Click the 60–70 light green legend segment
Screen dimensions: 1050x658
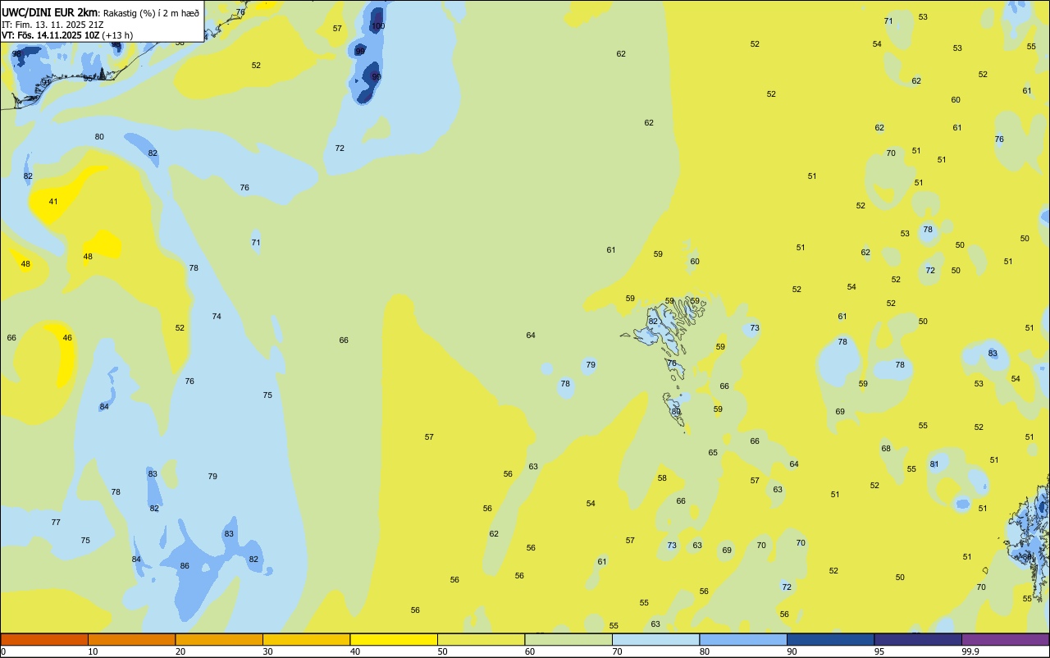click(568, 639)
